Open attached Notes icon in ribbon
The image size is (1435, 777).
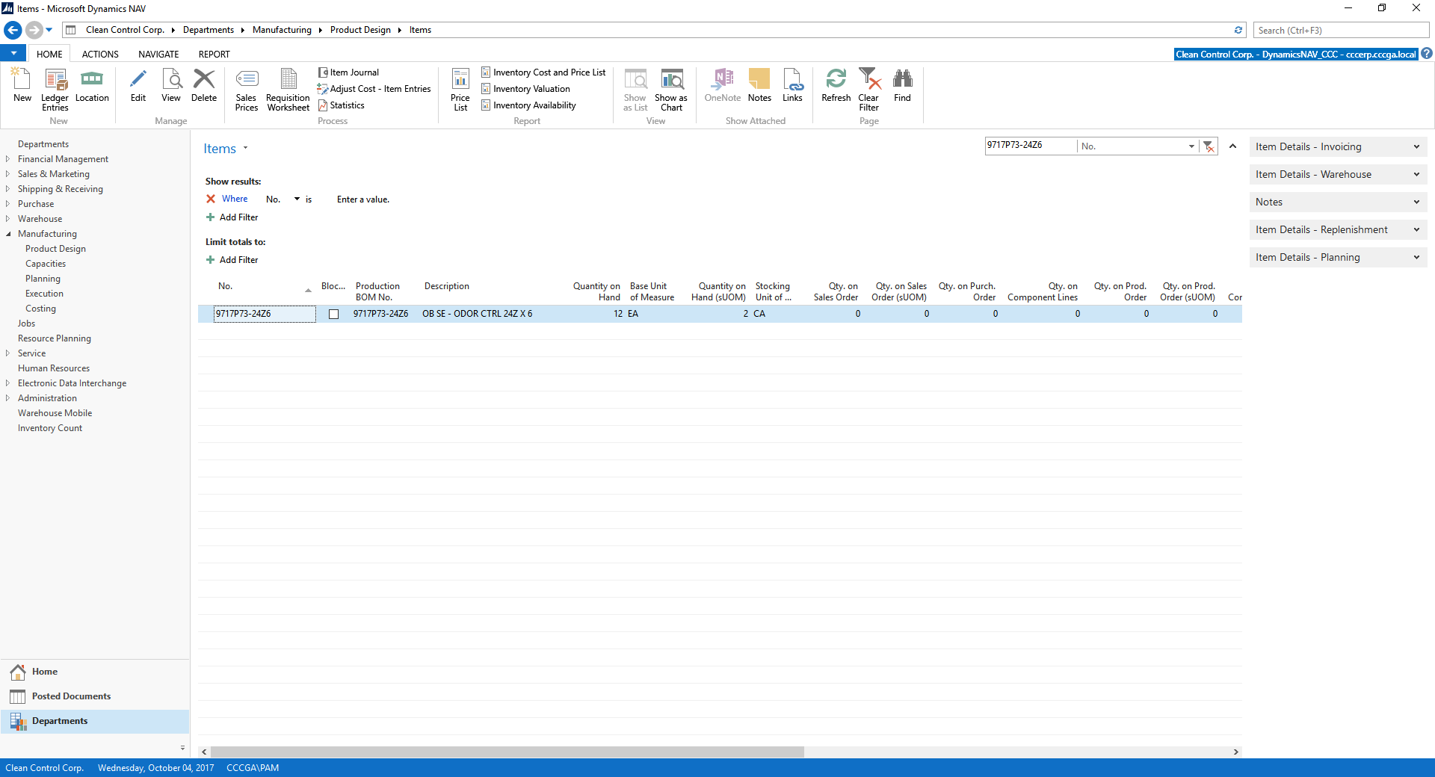pyautogui.click(x=759, y=85)
